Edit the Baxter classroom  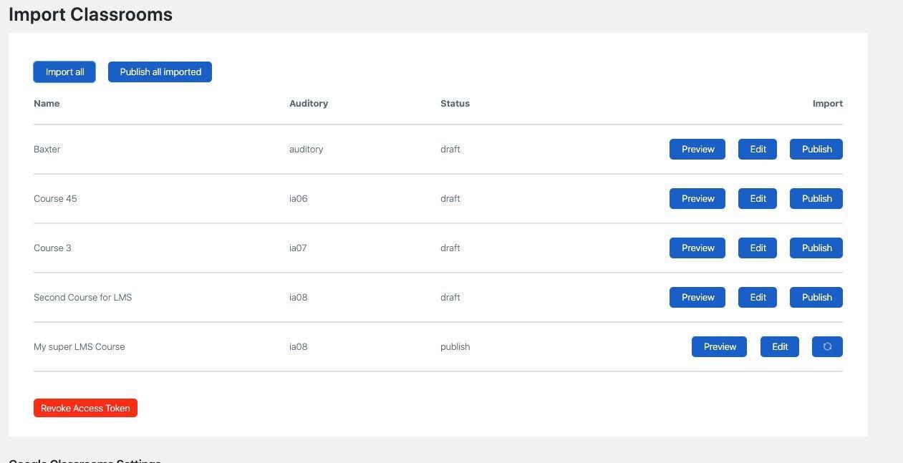click(758, 149)
